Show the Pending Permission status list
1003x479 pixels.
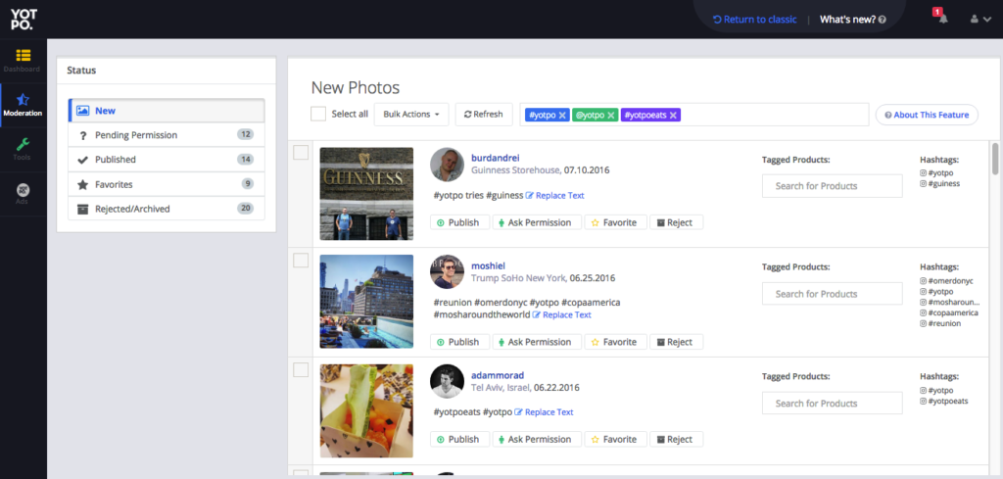(x=166, y=134)
